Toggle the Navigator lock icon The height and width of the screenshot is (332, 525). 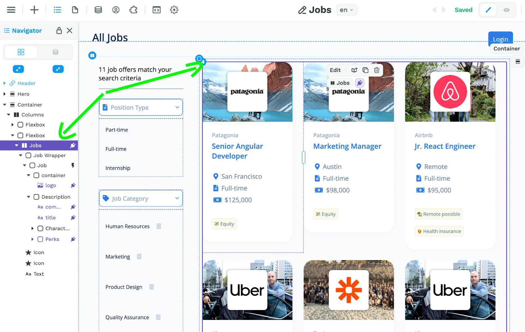[59, 30]
